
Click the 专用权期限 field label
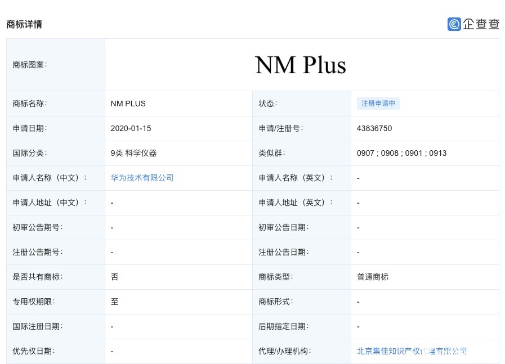tap(34, 302)
